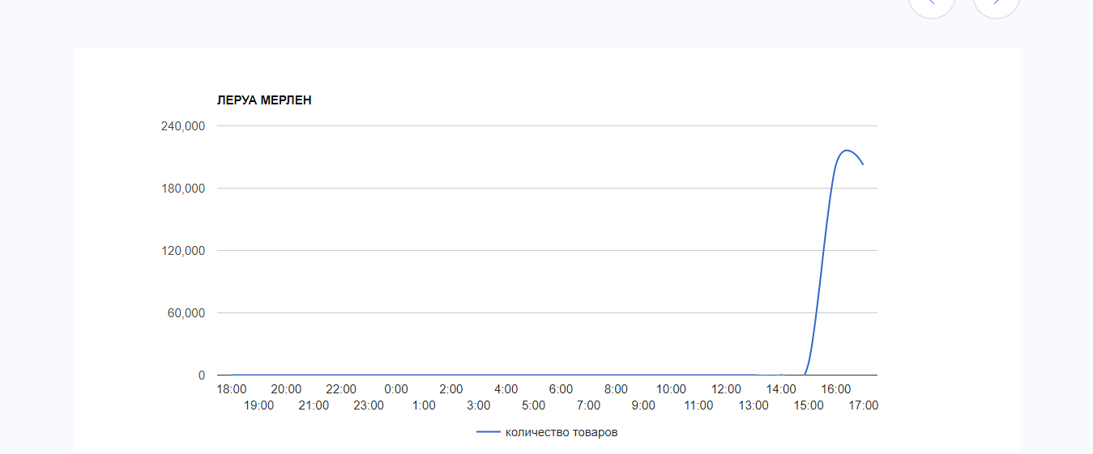The height and width of the screenshot is (454, 1093).
Task: Click the blue legend line marker
Action: pos(488,432)
